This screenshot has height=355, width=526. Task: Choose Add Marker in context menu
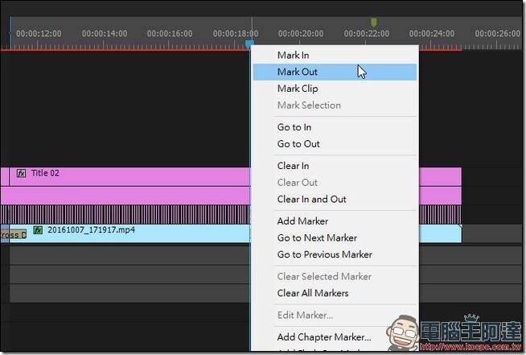pos(335,221)
